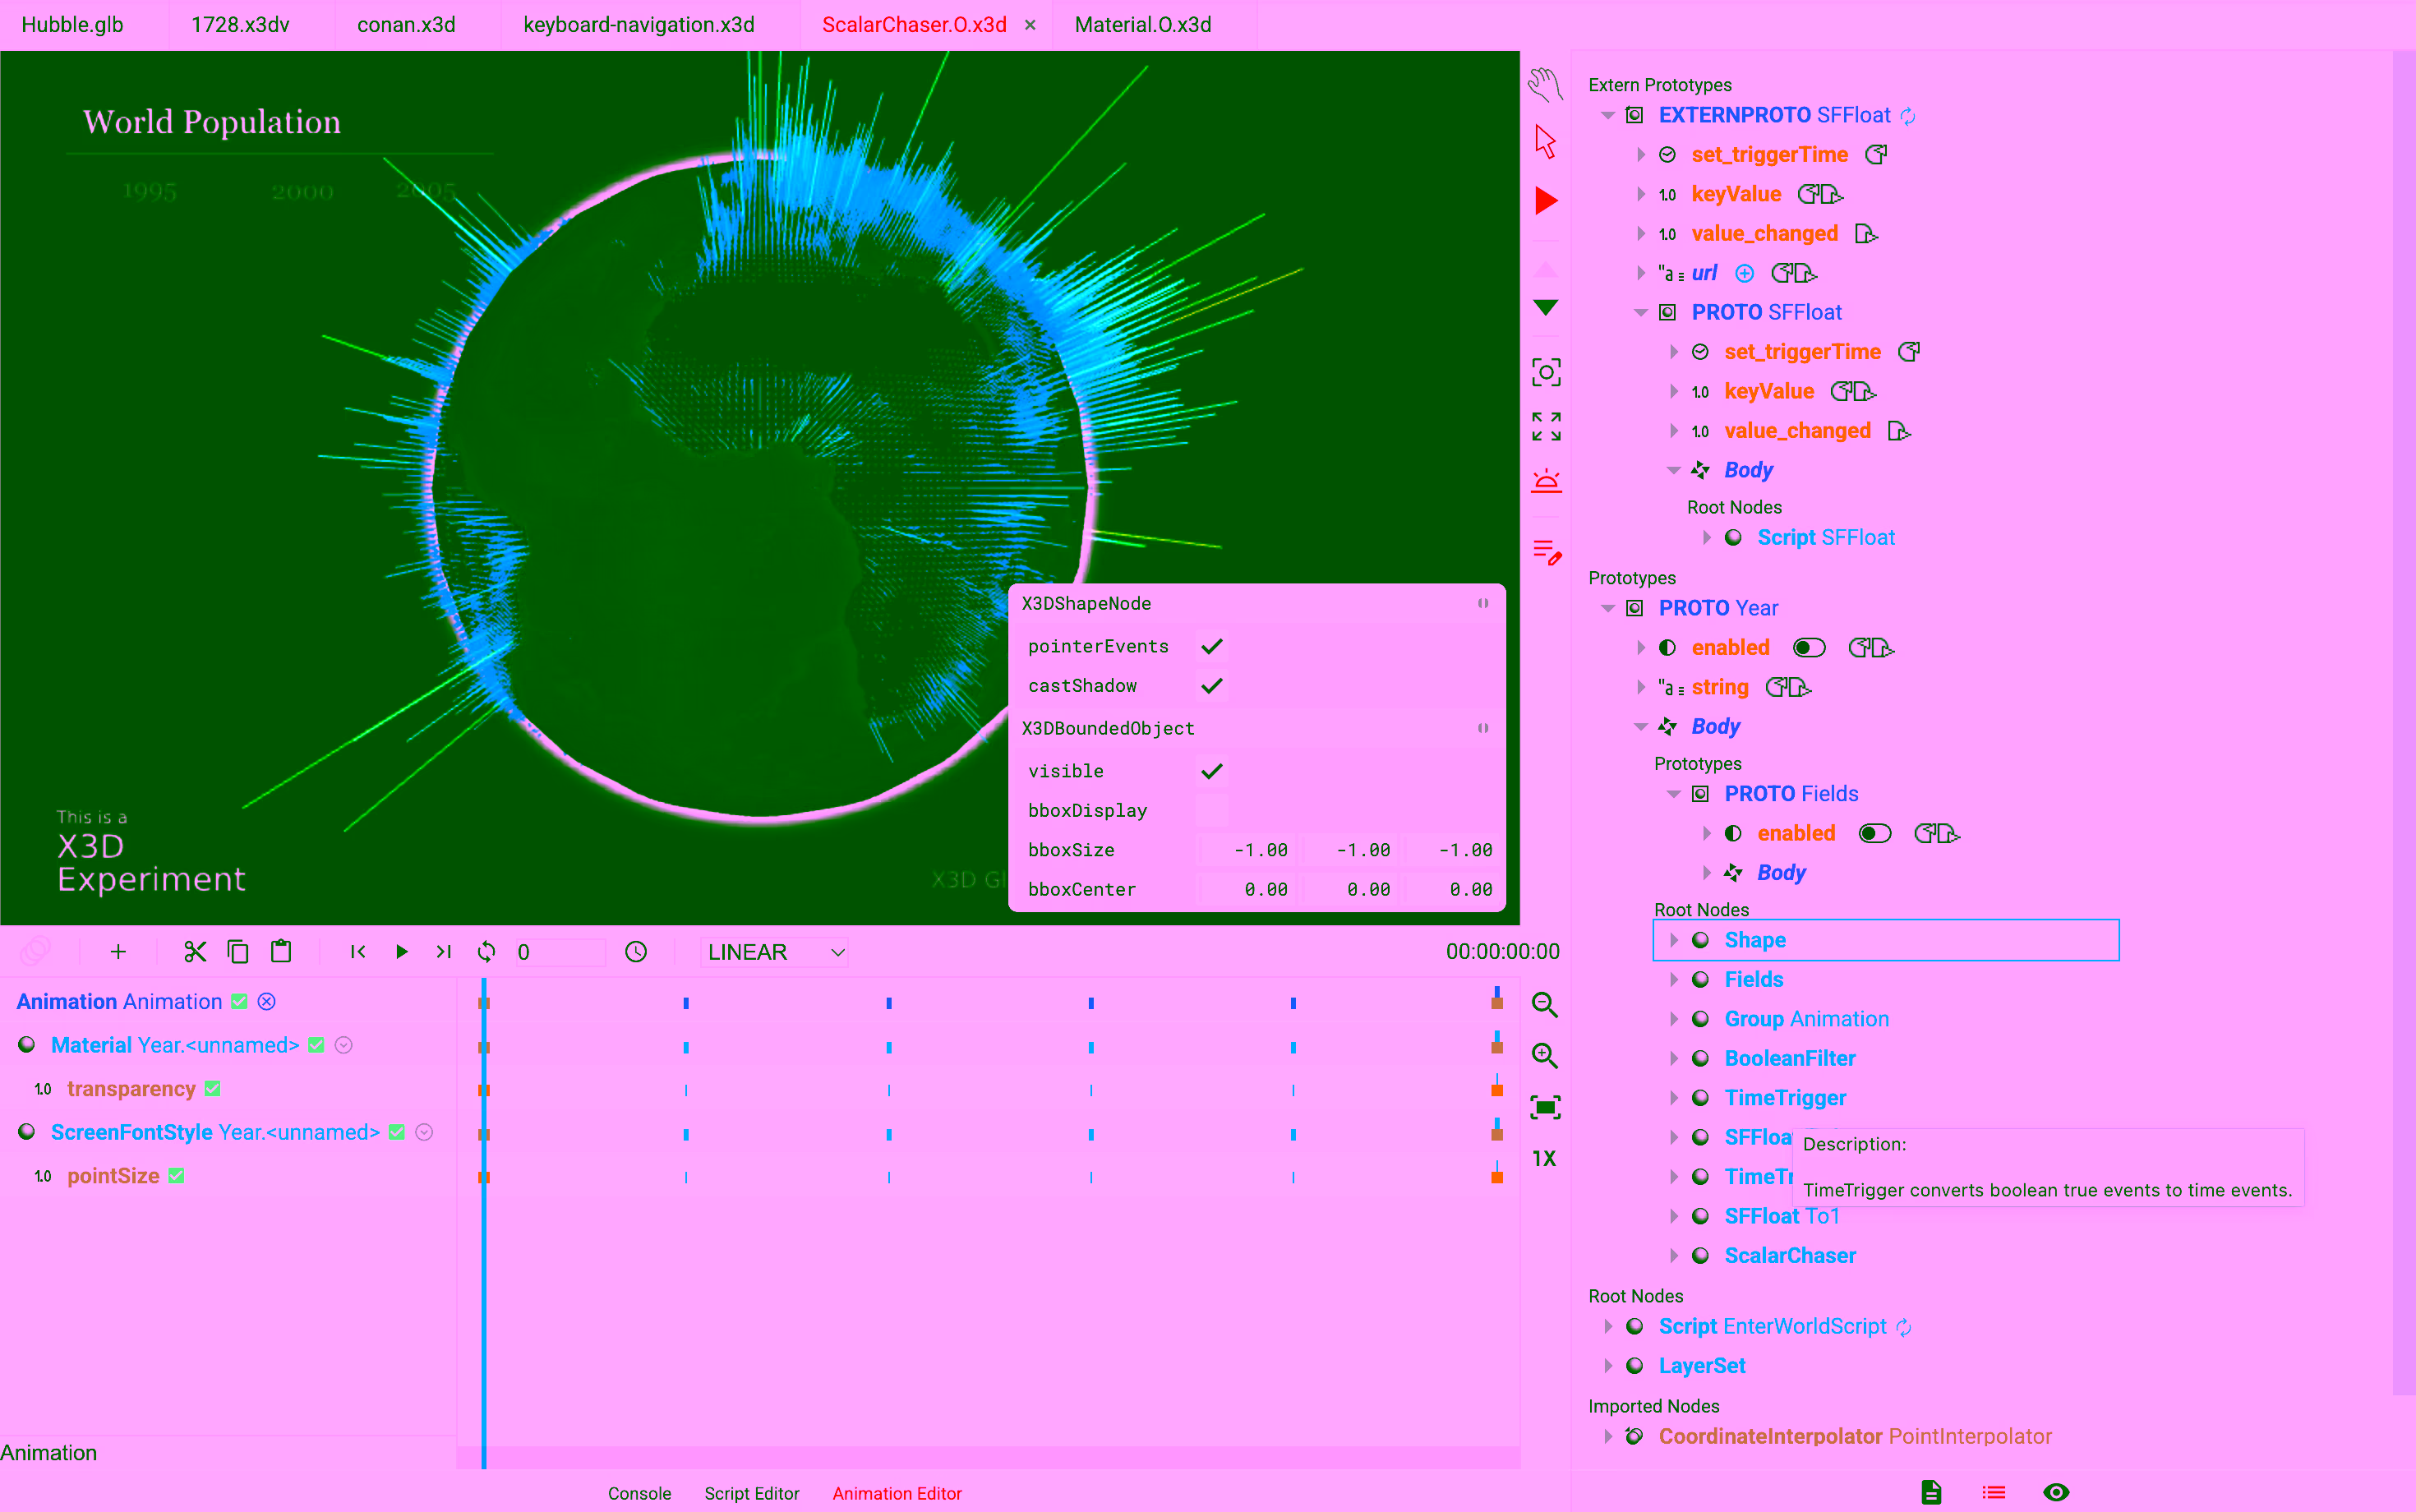Image resolution: width=2416 pixels, height=1512 pixels.
Task: Select the hand/browse viewer tool
Action: [x=1545, y=84]
